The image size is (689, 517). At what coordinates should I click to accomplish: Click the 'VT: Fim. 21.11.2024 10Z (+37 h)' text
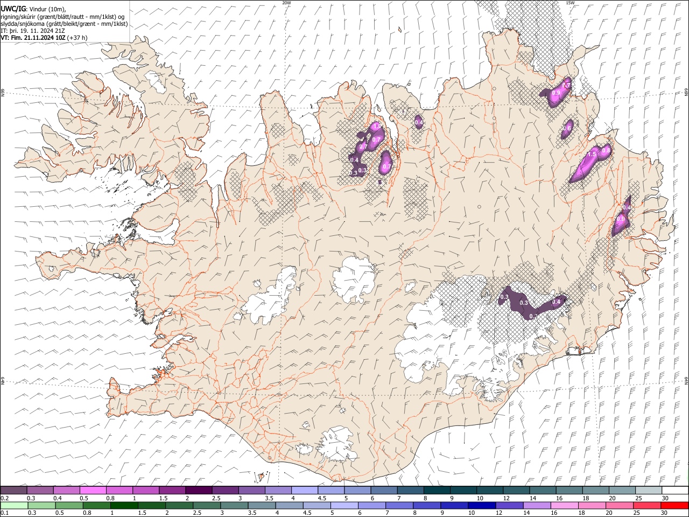[x=44, y=38]
